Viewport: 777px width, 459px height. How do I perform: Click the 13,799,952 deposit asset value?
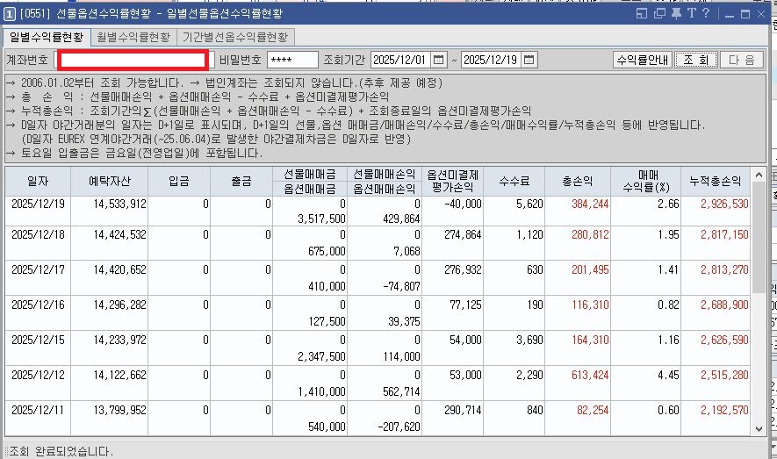(x=120, y=411)
